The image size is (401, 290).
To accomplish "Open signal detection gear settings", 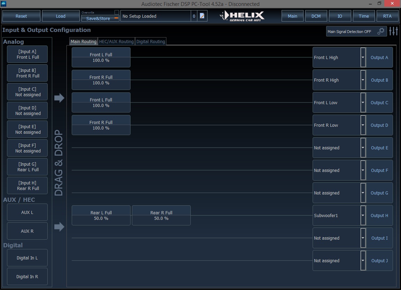I will (381, 31).
